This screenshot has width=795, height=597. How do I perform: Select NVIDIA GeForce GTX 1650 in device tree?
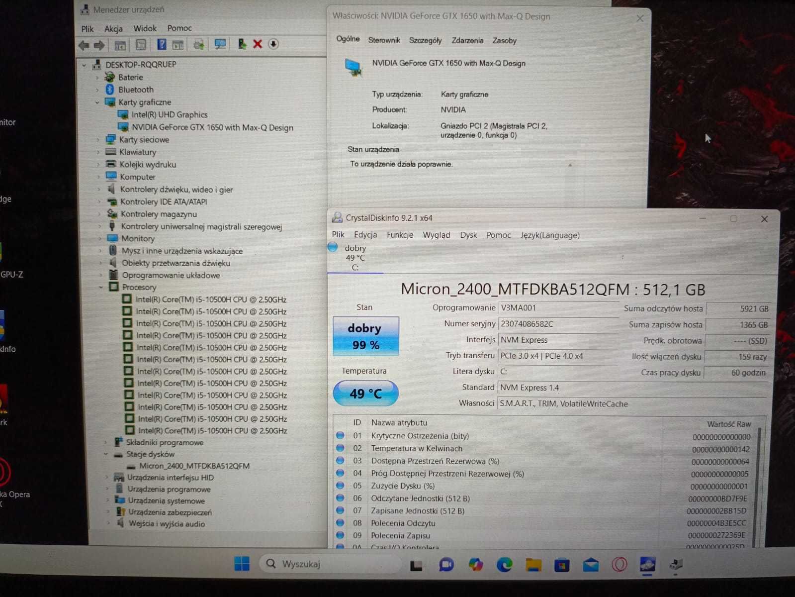click(212, 127)
